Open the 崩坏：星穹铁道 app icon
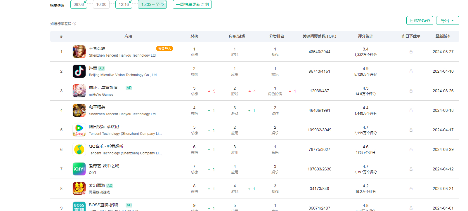Screen dimensions: 468x211 click(x=79, y=91)
